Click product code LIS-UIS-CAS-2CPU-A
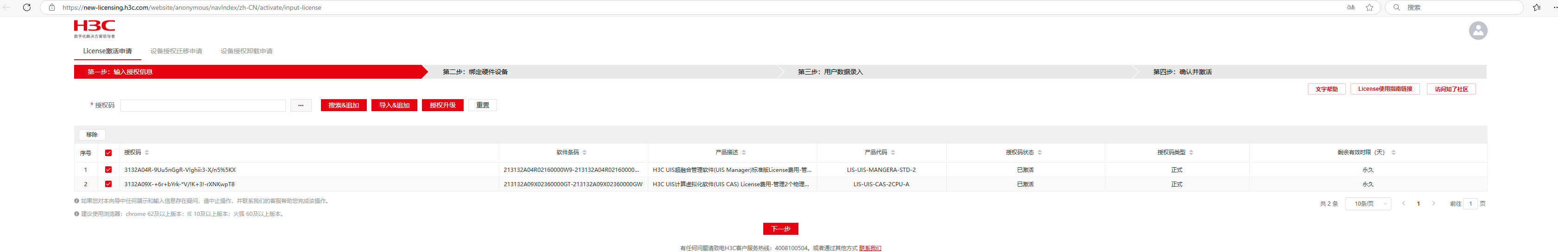 coord(881,184)
